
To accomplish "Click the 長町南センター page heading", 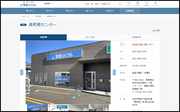I will point(42,25).
